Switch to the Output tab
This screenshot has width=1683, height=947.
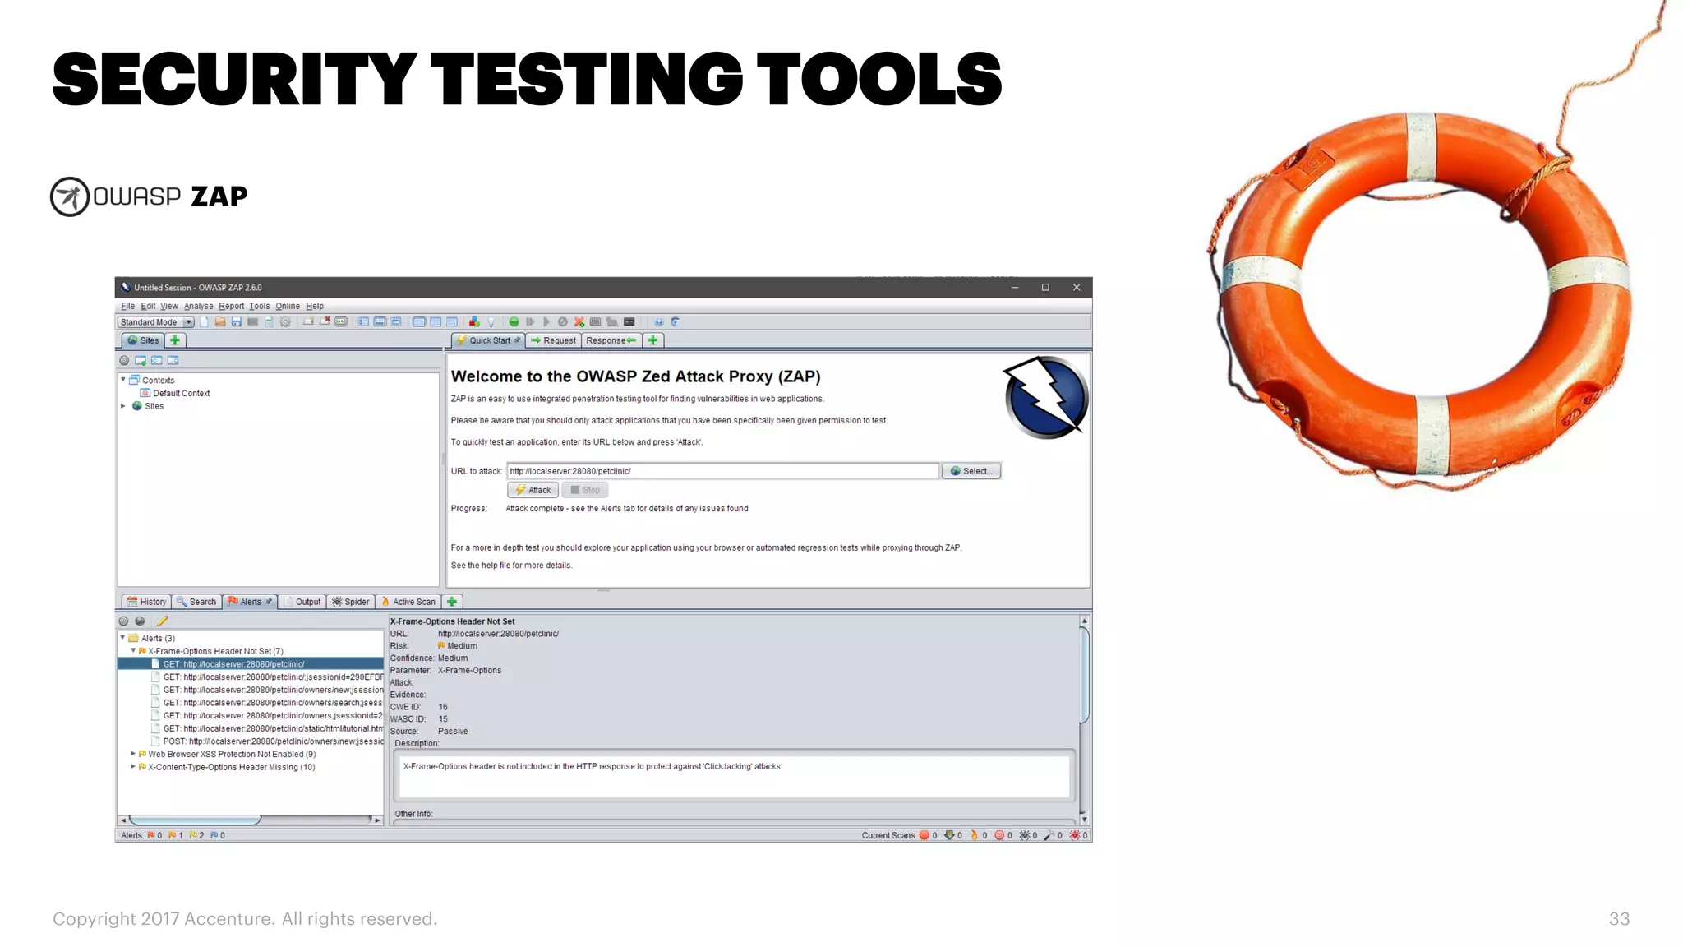(x=302, y=602)
